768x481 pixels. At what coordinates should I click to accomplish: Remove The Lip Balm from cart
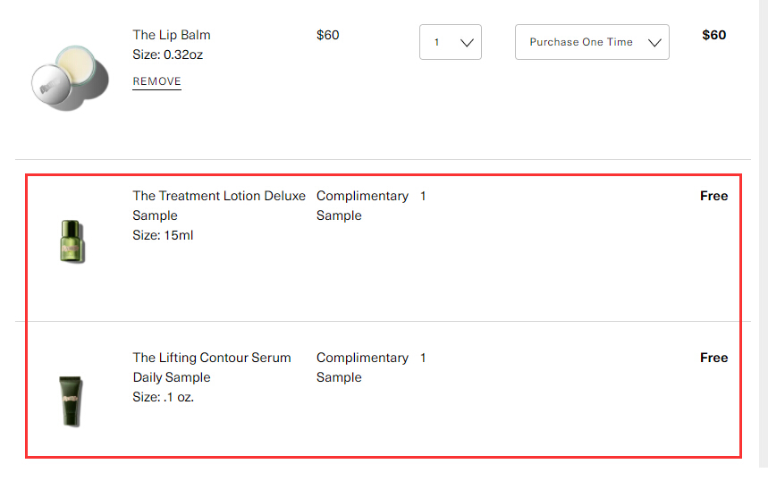tap(156, 81)
